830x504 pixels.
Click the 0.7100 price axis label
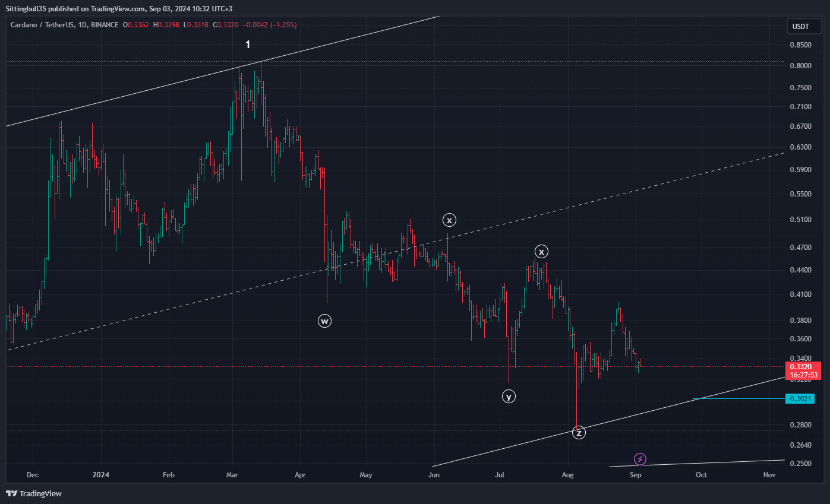(801, 107)
